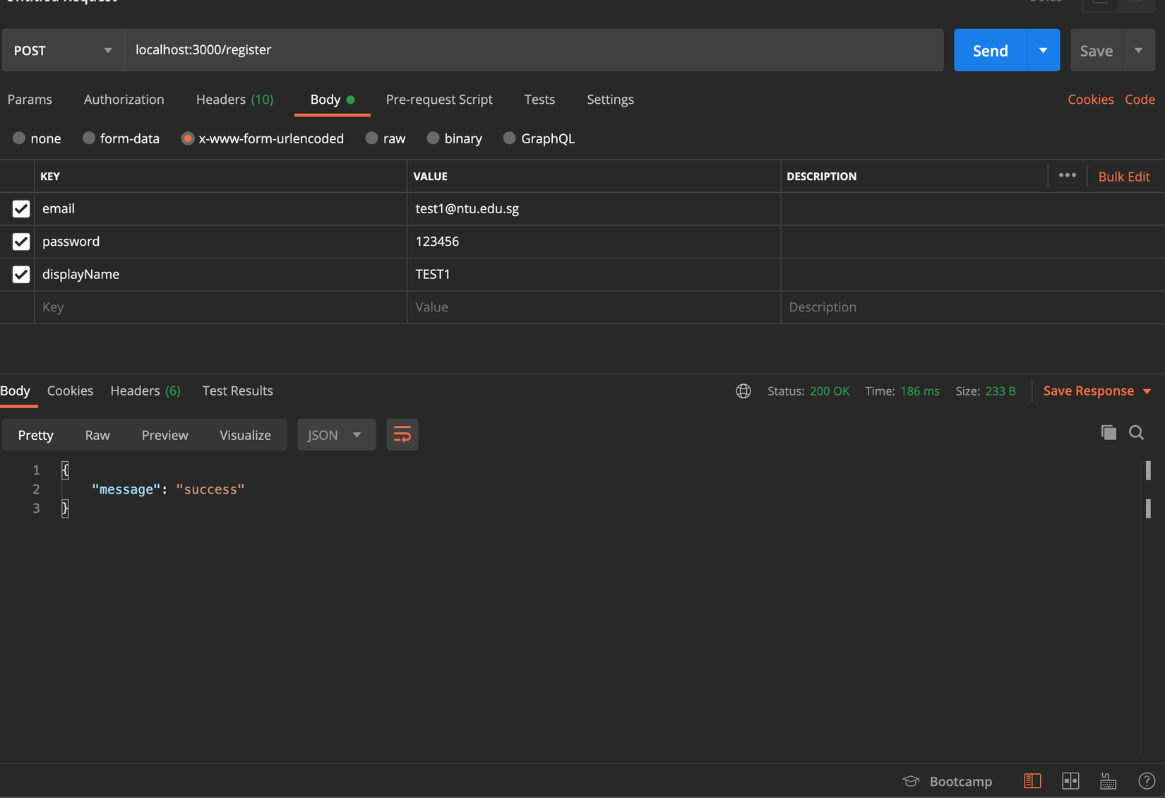Disable the displayName parameter checkbox
The height and width of the screenshot is (798, 1165).
pyautogui.click(x=21, y=275)
